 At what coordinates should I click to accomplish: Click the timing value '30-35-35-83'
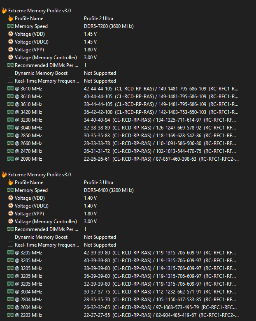click(x=97, y=135)
